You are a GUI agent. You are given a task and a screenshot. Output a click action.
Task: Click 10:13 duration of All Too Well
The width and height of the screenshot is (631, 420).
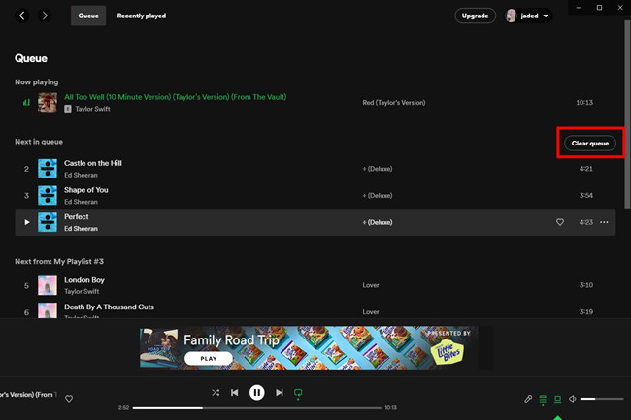[584, 103]
